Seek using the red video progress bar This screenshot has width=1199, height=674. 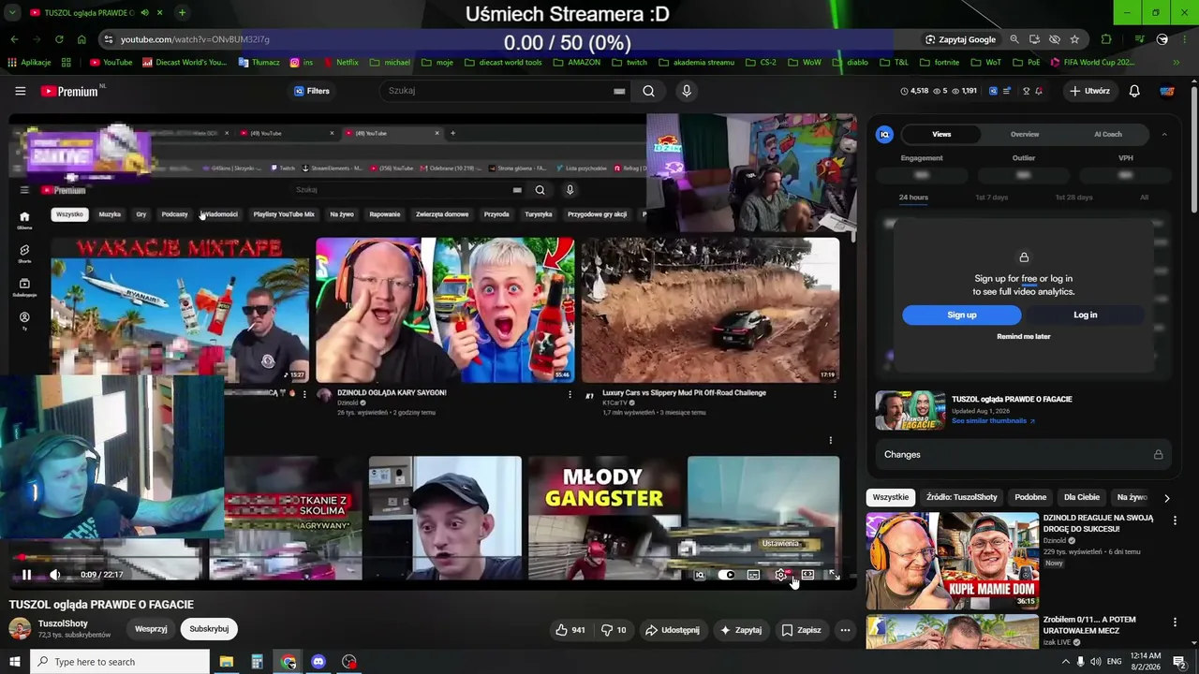click(432, 559)
